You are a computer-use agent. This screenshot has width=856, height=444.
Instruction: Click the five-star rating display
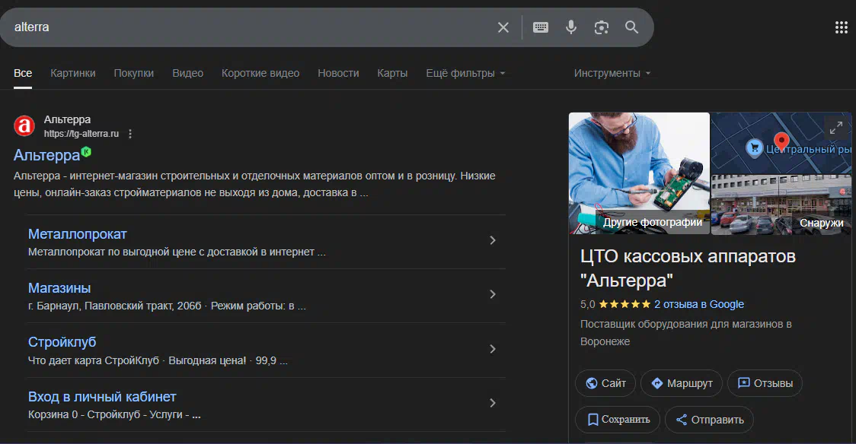pyautogui.click(x=624, y=305)
